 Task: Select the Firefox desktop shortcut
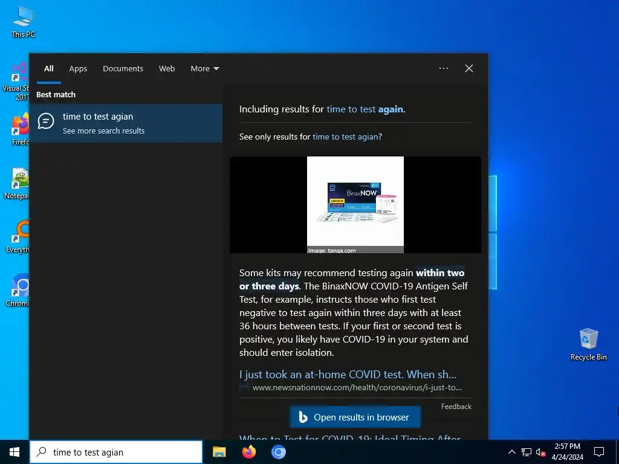(20, 129)
